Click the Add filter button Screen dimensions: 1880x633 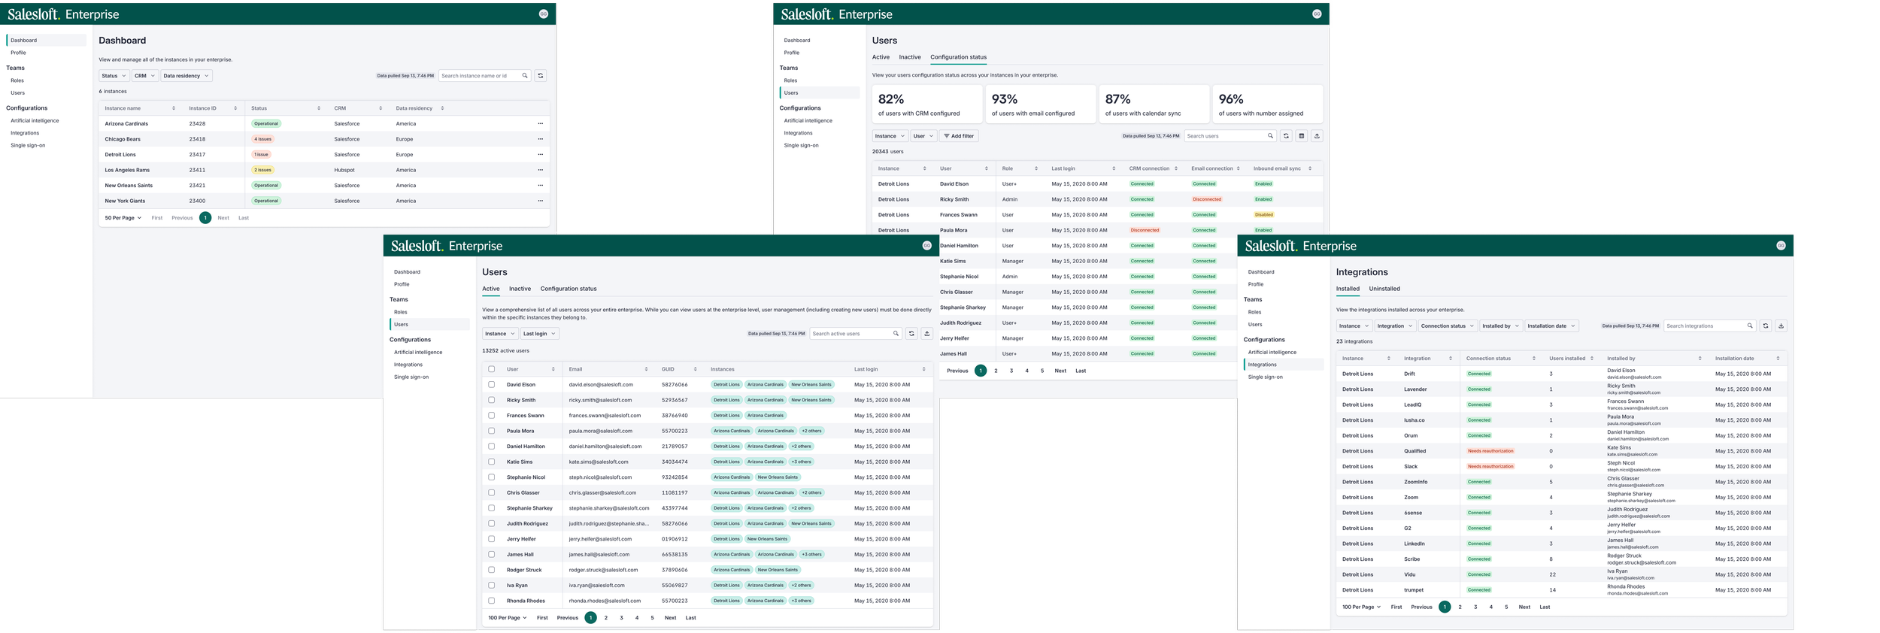(x=959, y=136)
